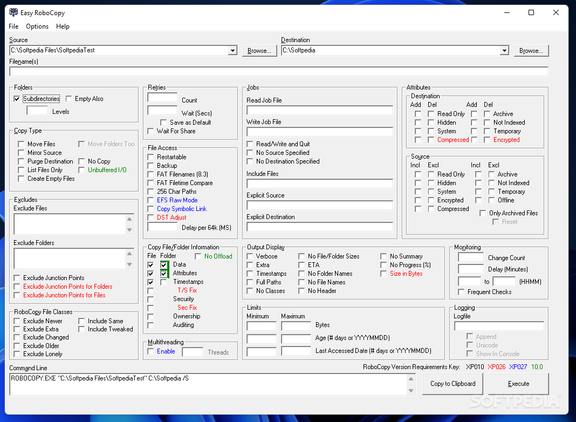Screen dimensions: 576x422
Task: Open the File menu
Action: click(x=13, y=26)
